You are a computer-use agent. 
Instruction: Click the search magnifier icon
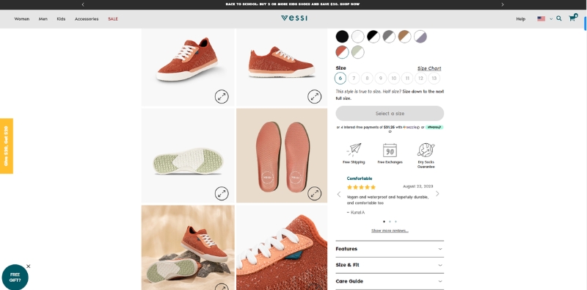click(x=559, y=18)
